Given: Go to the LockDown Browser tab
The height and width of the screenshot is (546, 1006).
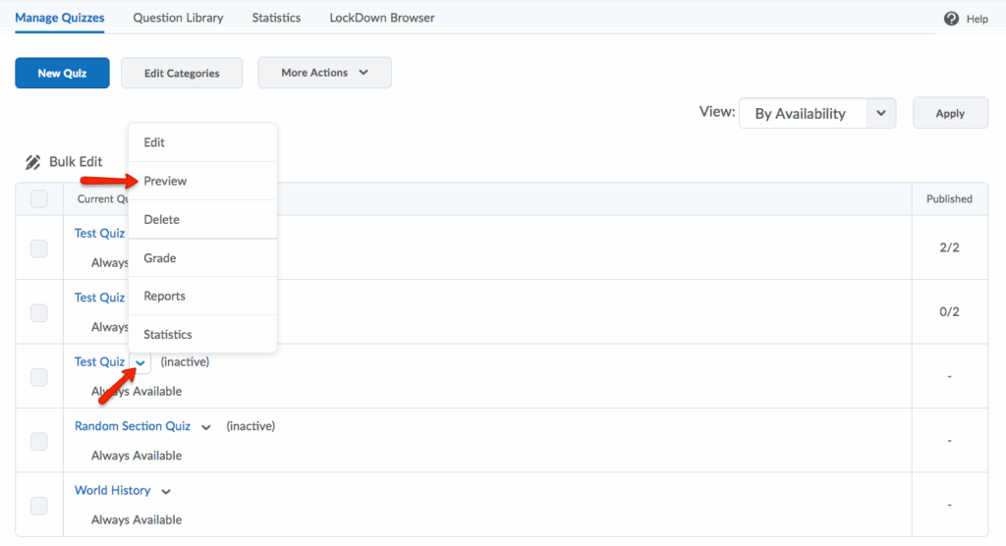Looking at the screenshot, I should (382, 18).
